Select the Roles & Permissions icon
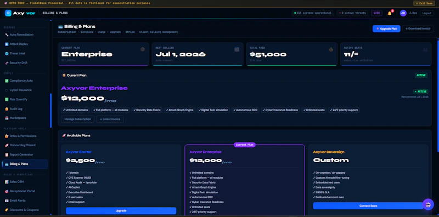 tap(7, 136)
